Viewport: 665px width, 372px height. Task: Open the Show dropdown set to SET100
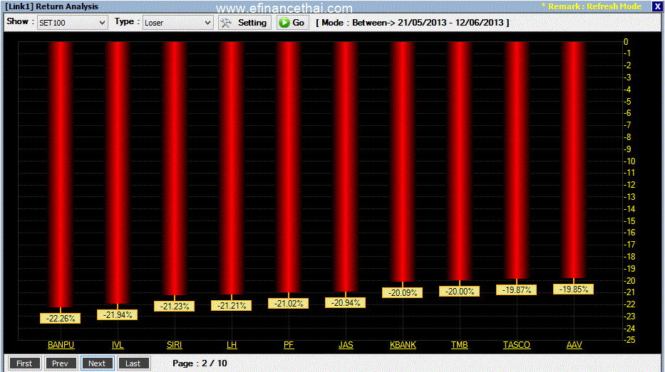click(72, 23)
